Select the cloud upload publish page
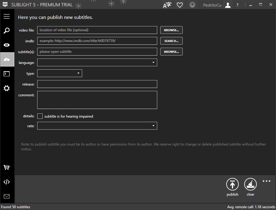Image resolution: width=276 pixels, height=210 pixels. coord(7,59)
